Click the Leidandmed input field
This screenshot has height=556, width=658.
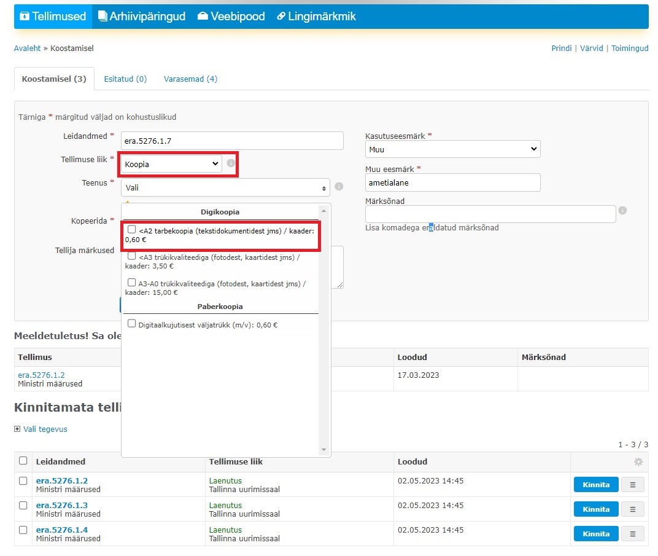(x=232, y=141)
